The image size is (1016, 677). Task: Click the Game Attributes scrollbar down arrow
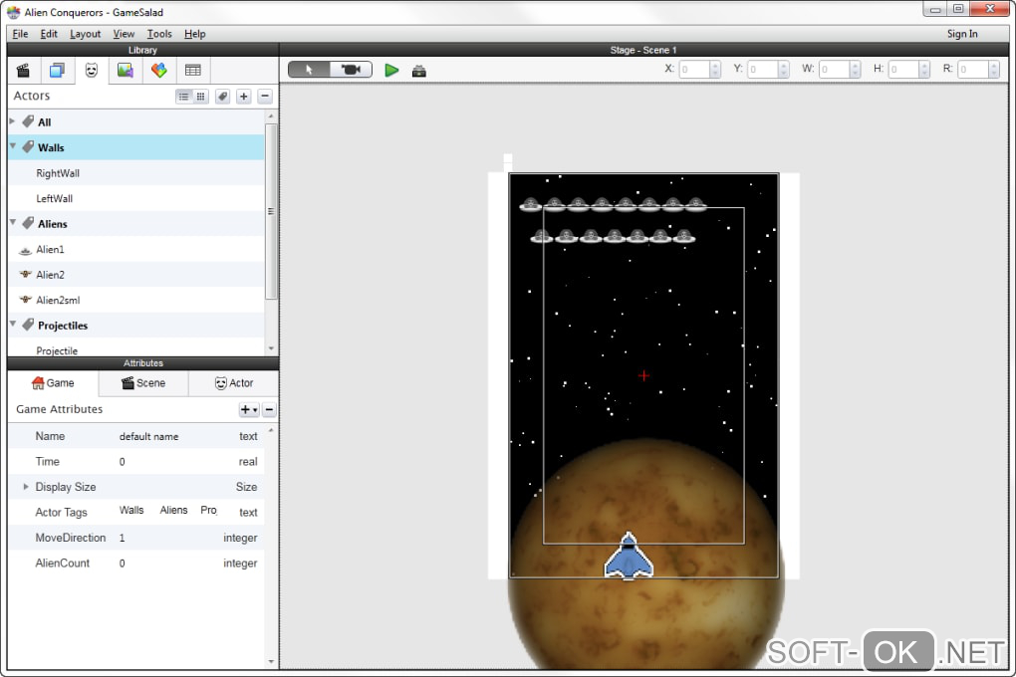[271, 662]
